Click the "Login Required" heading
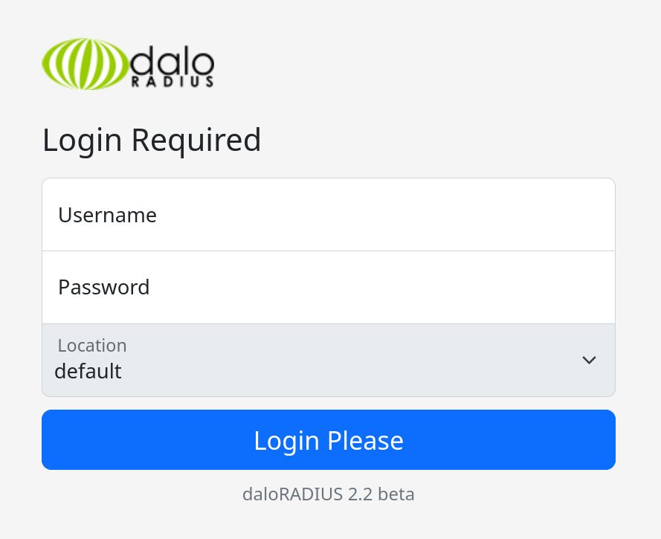 (152, 141)
